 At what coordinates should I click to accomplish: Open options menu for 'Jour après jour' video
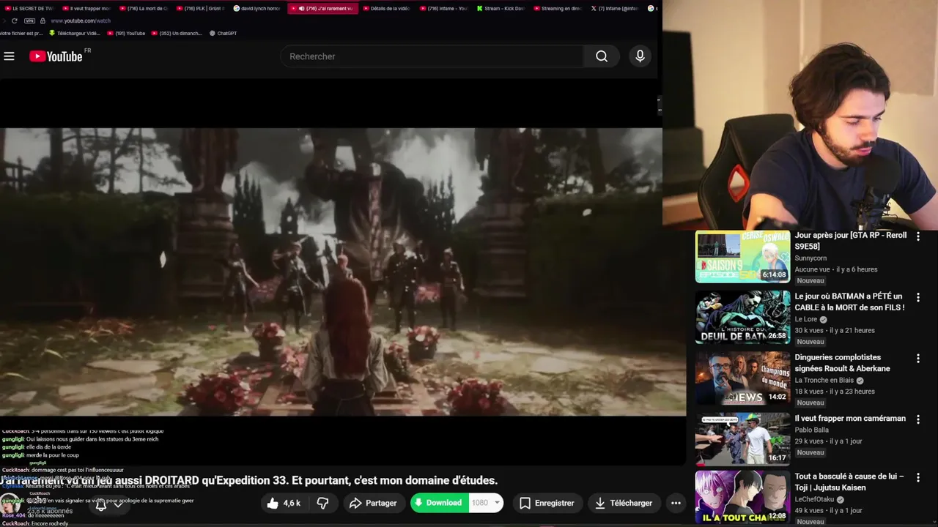[917, 236]
